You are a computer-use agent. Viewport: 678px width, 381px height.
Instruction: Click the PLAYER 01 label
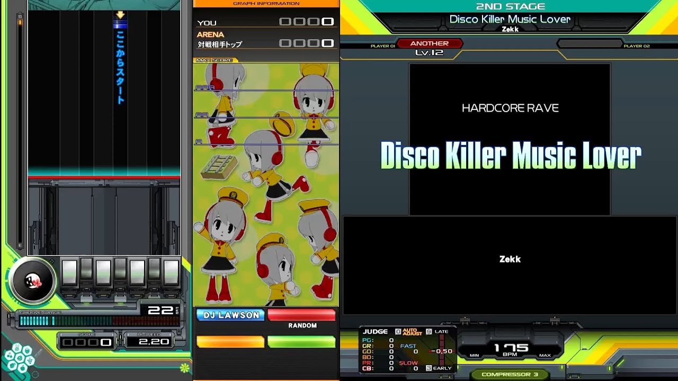click(382, 46)
